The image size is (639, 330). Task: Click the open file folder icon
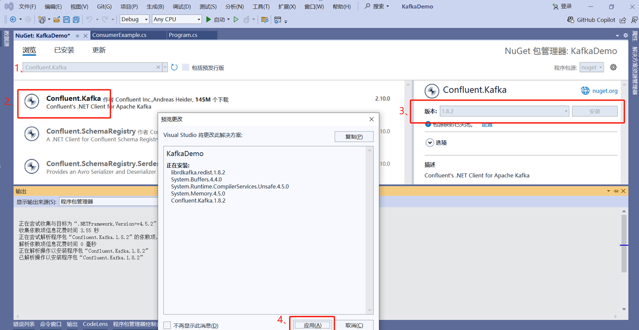click(57, 20)
